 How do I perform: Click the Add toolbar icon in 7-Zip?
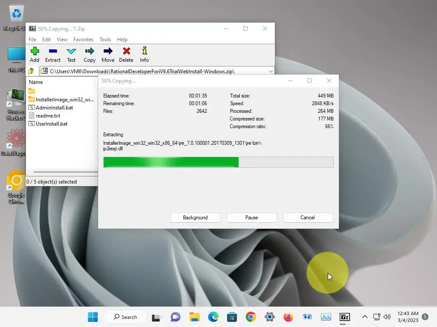click(35, 54)
